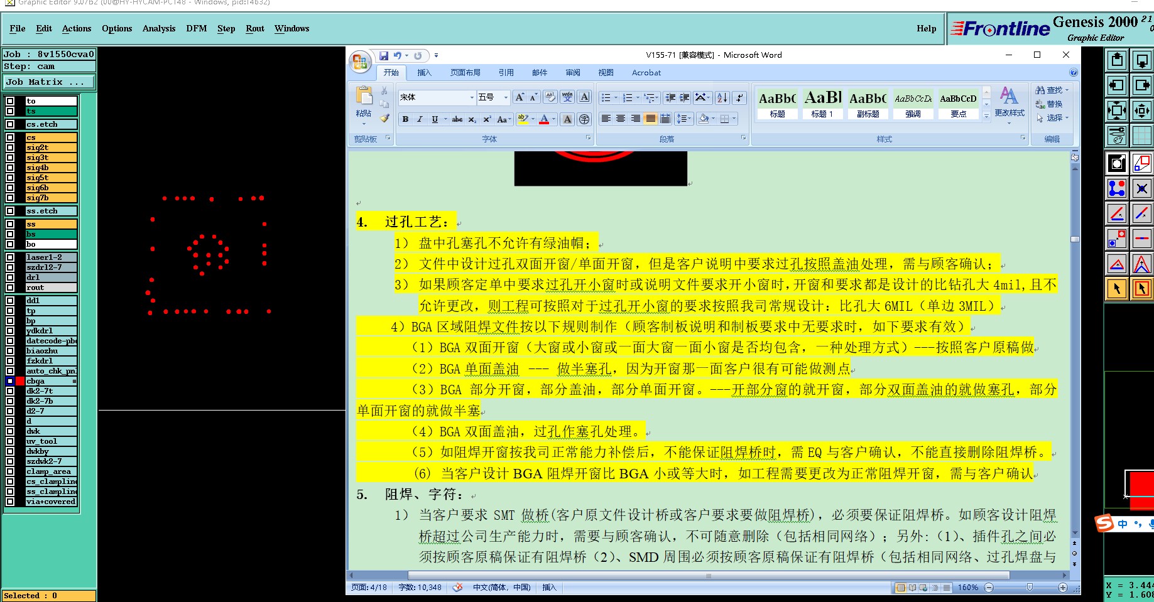Toggle display checkbox for layer via+covered
Viewport: 1154px width, 602px height.
point(10,502)
